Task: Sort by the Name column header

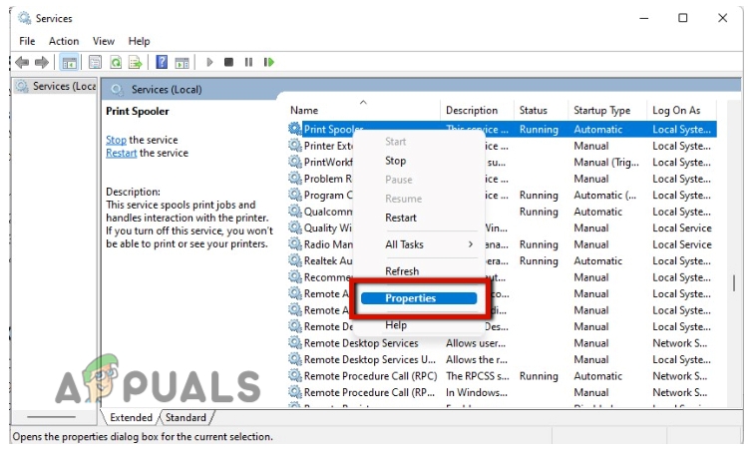Action: 363,110
